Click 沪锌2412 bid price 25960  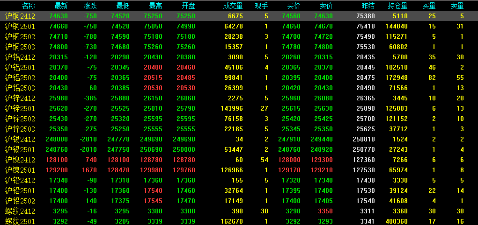click(x=291, y=98)
